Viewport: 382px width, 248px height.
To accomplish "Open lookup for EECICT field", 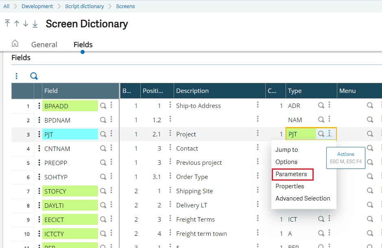I will pyautogui.click(x=103, y=220).
